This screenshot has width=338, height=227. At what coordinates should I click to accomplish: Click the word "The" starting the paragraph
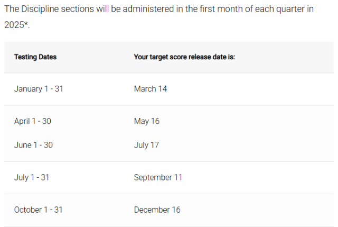coord(13,10)
